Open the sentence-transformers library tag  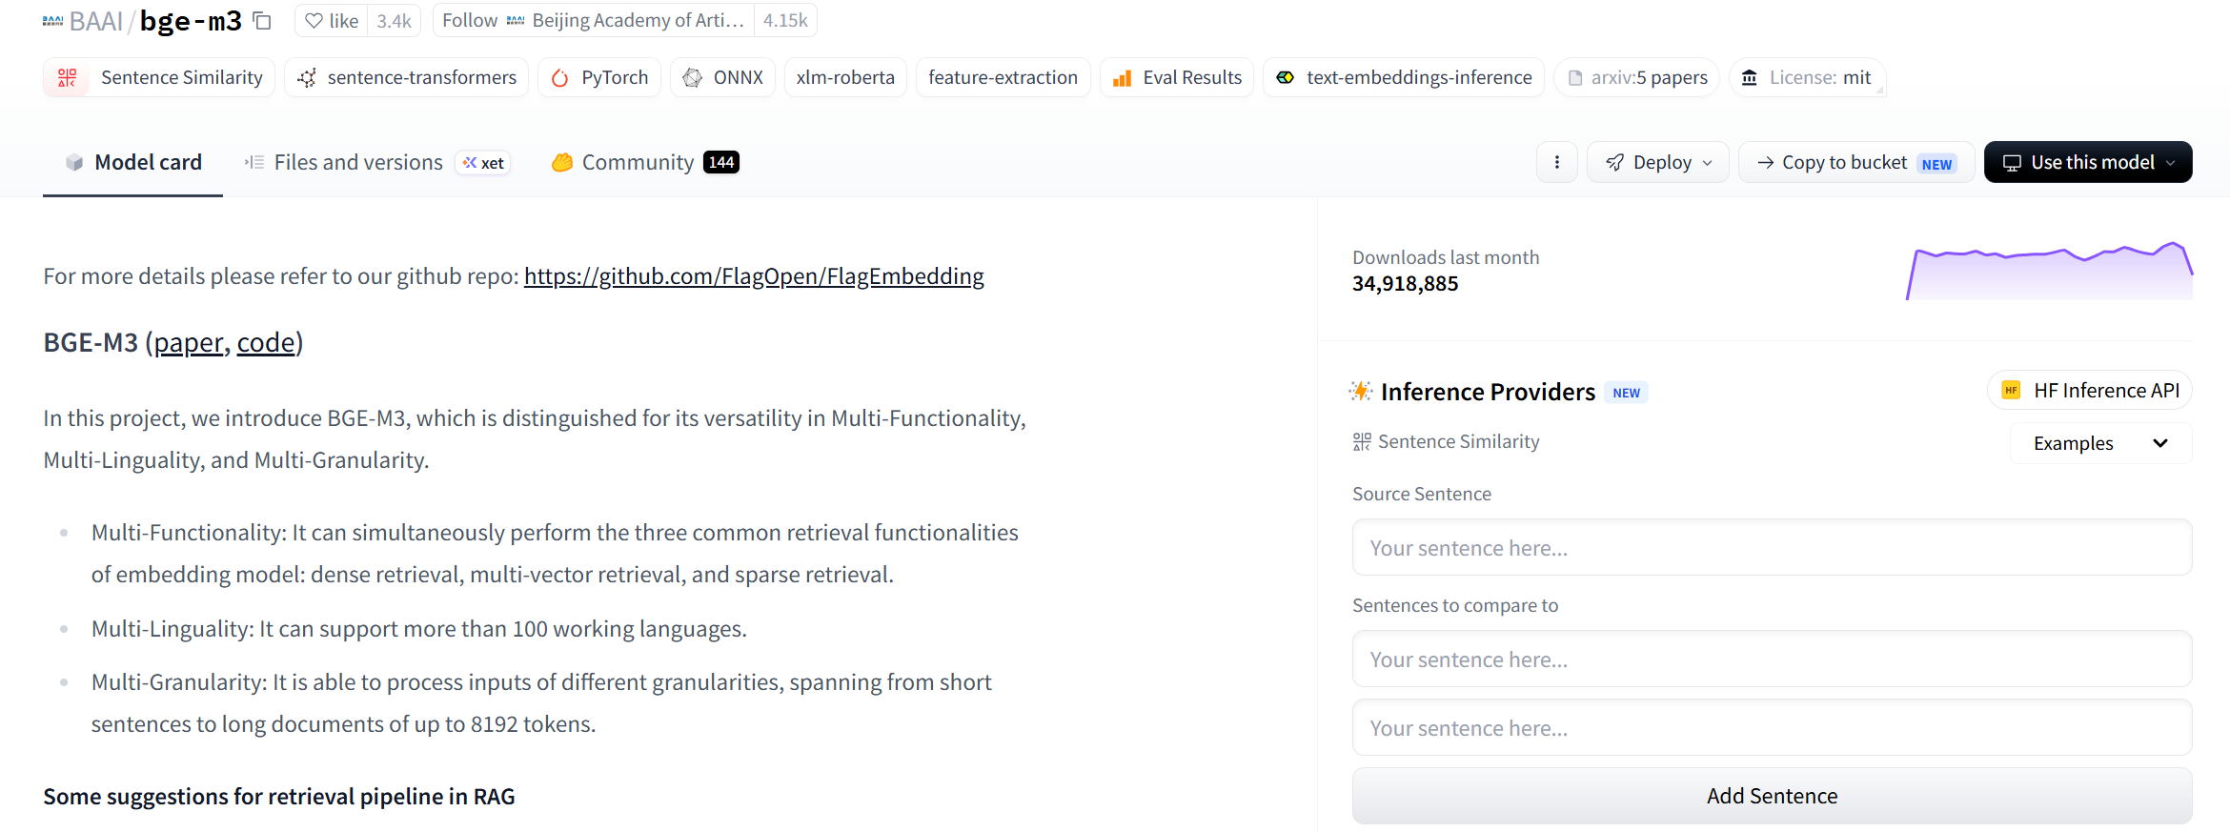(407, 78)
